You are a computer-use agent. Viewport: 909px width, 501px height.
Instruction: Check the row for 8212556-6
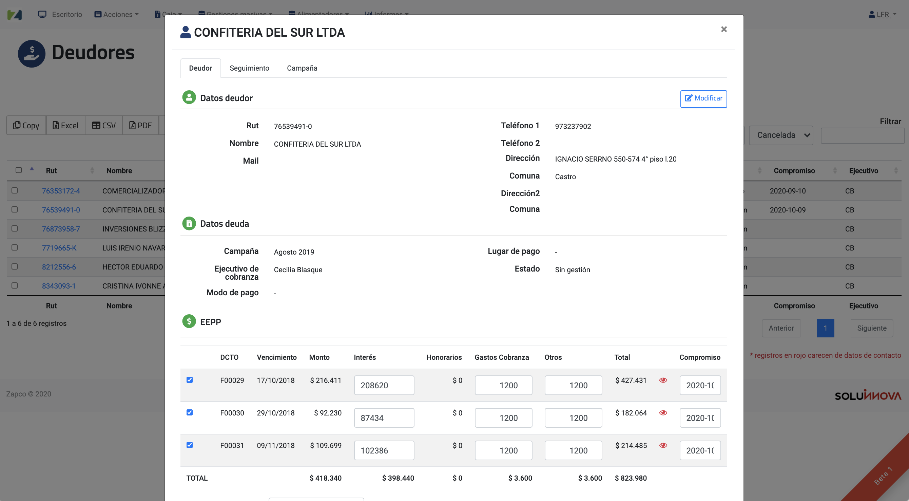point(15,266)
